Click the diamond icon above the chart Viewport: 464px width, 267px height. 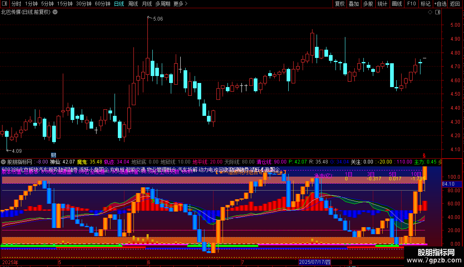point(430,12)
